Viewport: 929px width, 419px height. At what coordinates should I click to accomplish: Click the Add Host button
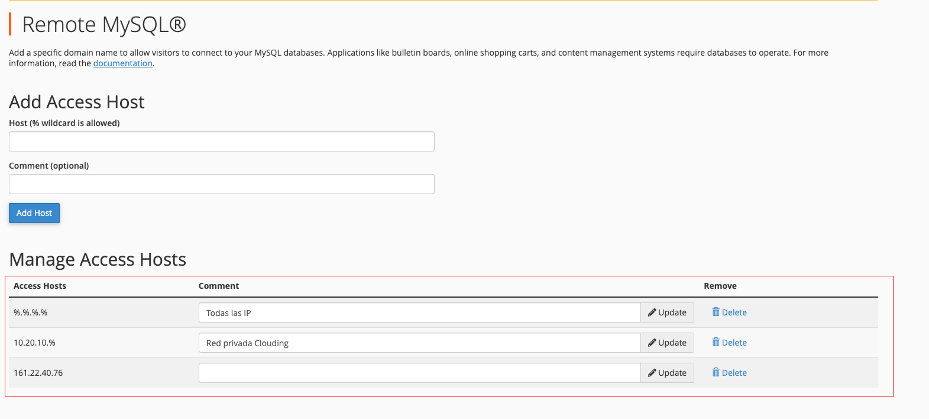click(x=34, y=213)
